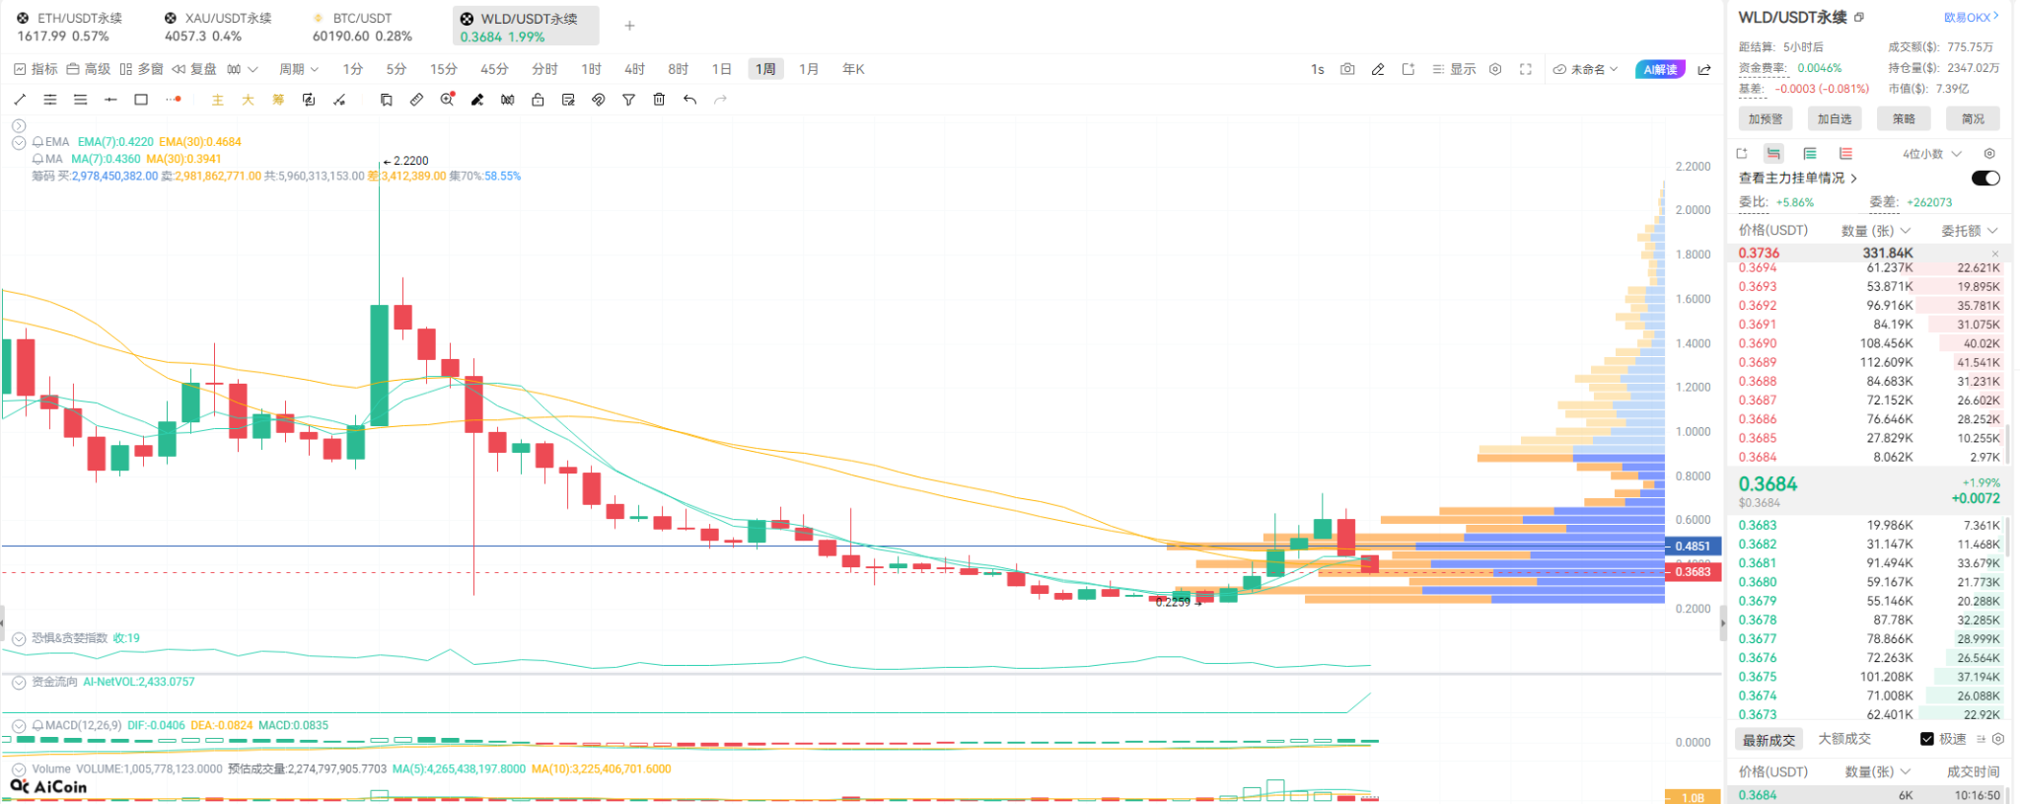Open chart settings hexagon icon

1495,69
